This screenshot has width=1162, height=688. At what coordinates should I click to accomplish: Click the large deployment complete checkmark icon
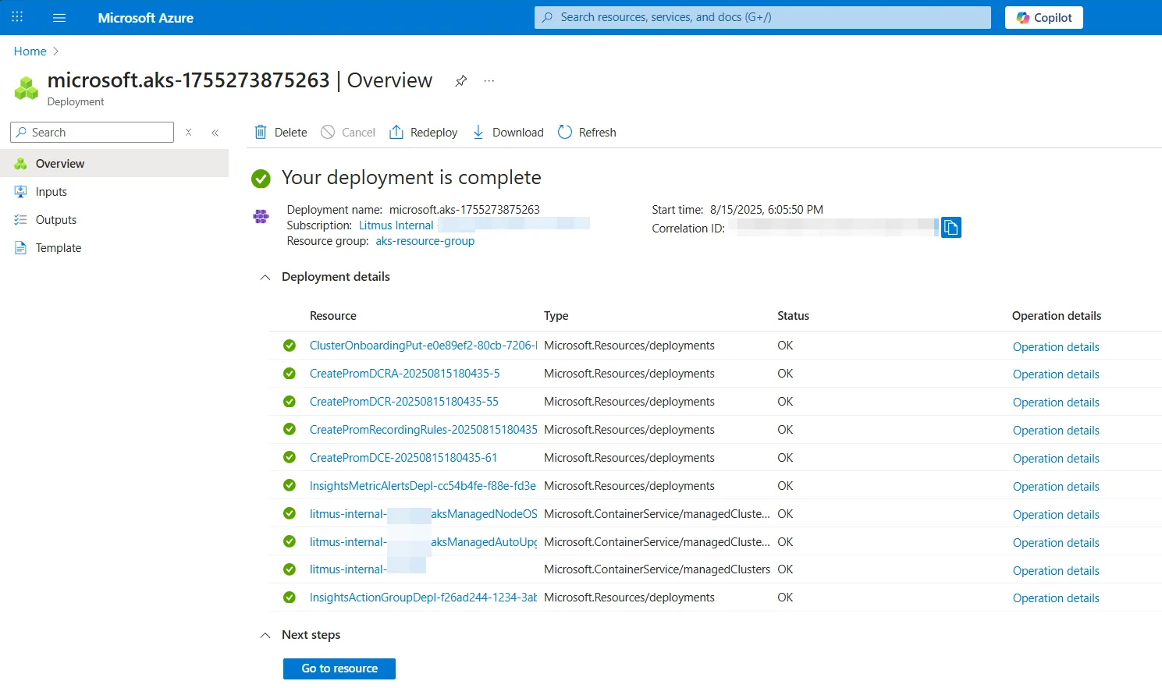click(x=261, y=179)
